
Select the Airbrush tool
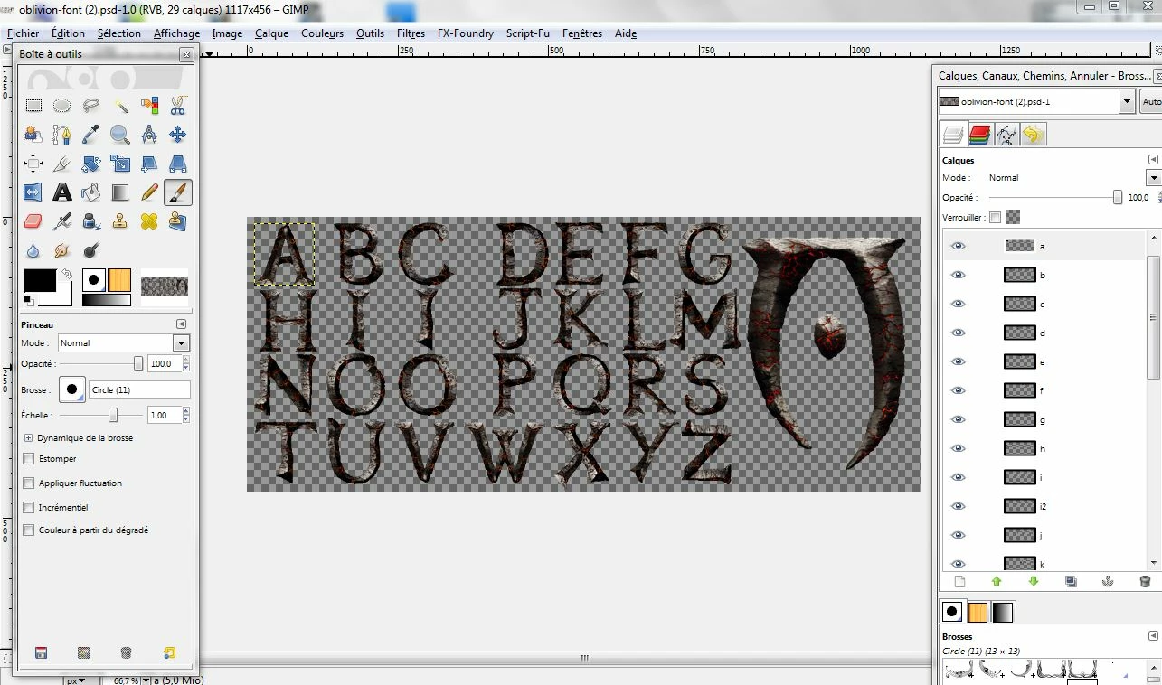(61, 221)
